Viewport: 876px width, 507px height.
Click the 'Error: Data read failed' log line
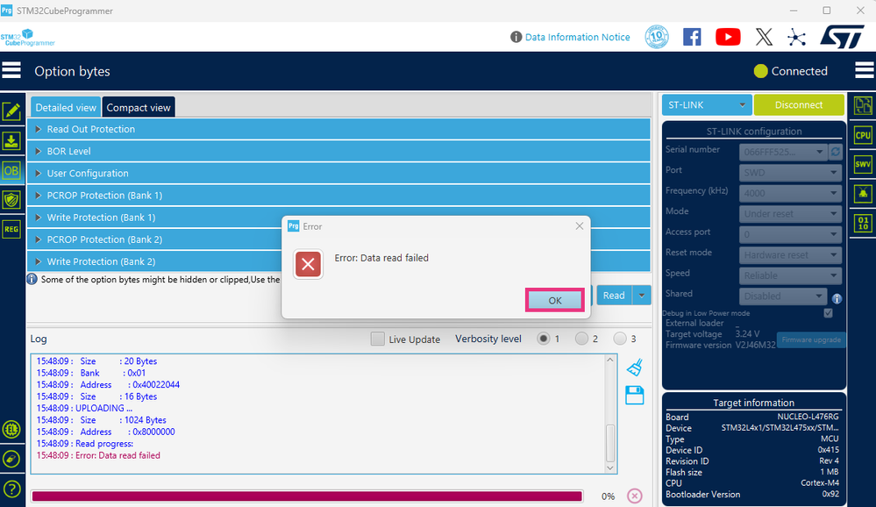pos(98,455)
